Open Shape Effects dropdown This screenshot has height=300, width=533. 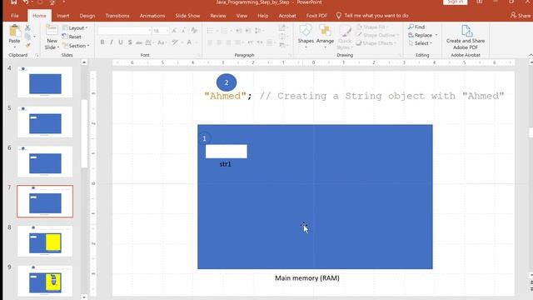pos(376,43)
